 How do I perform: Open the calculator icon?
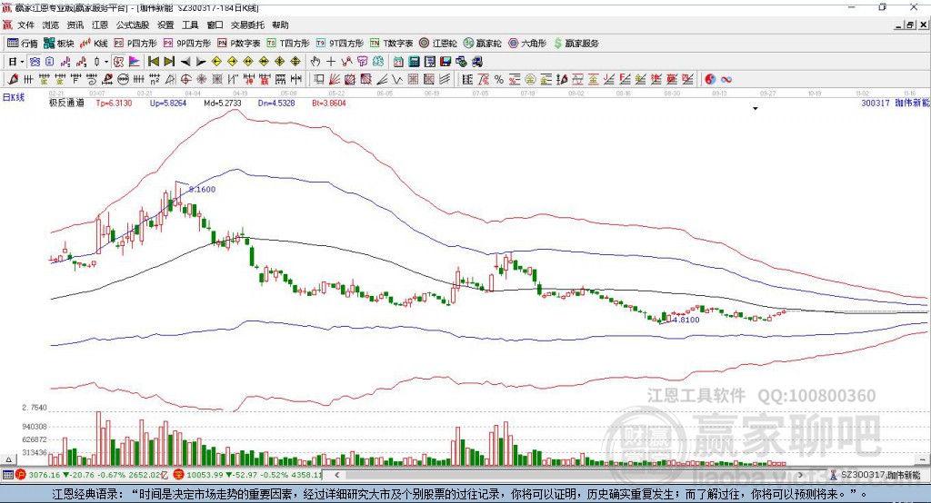pyautogui.click(x=414, y=62)
